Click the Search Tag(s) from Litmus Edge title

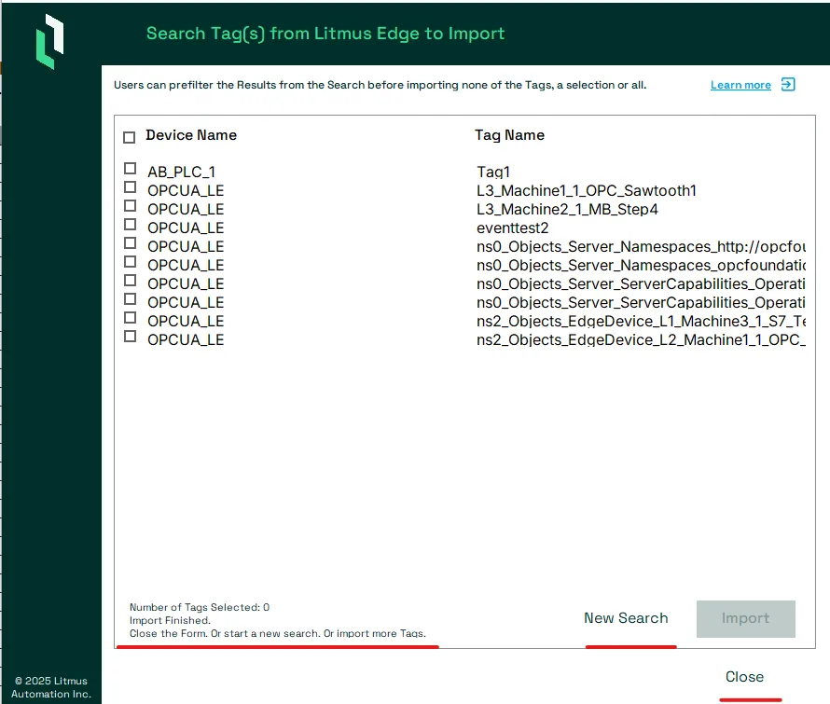click(325, 34)
